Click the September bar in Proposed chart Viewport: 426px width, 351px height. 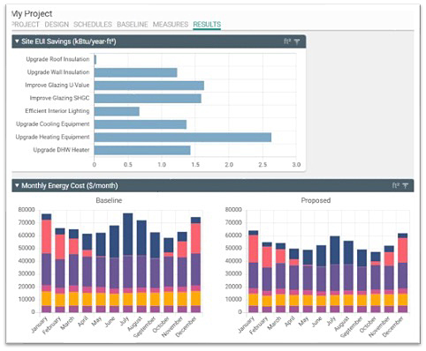coord(361,281)
